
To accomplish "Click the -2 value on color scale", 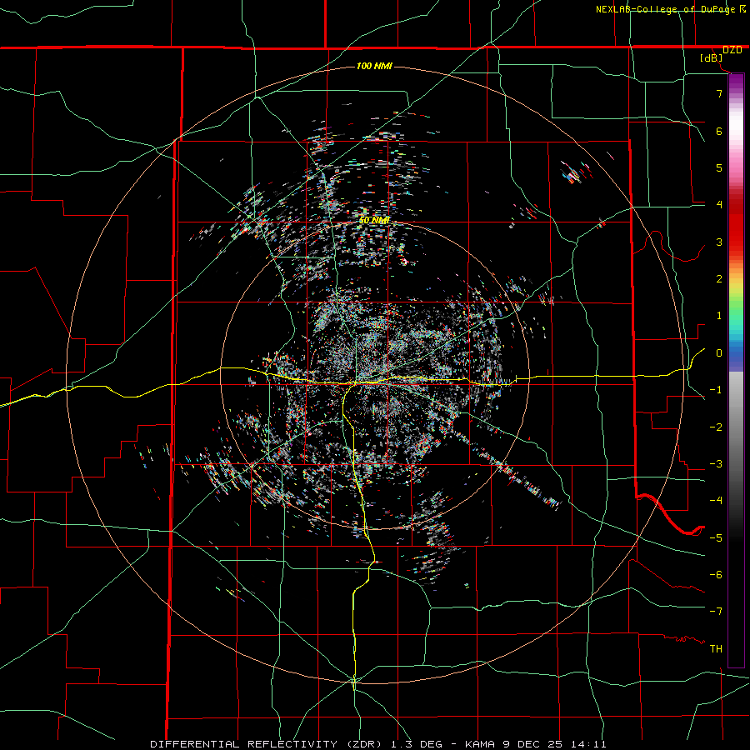I will click(716, 427).
